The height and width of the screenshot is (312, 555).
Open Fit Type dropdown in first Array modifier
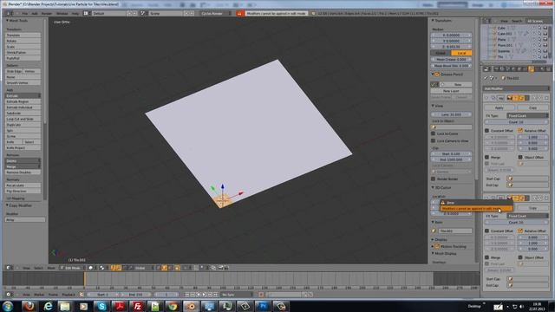point(527,115)
